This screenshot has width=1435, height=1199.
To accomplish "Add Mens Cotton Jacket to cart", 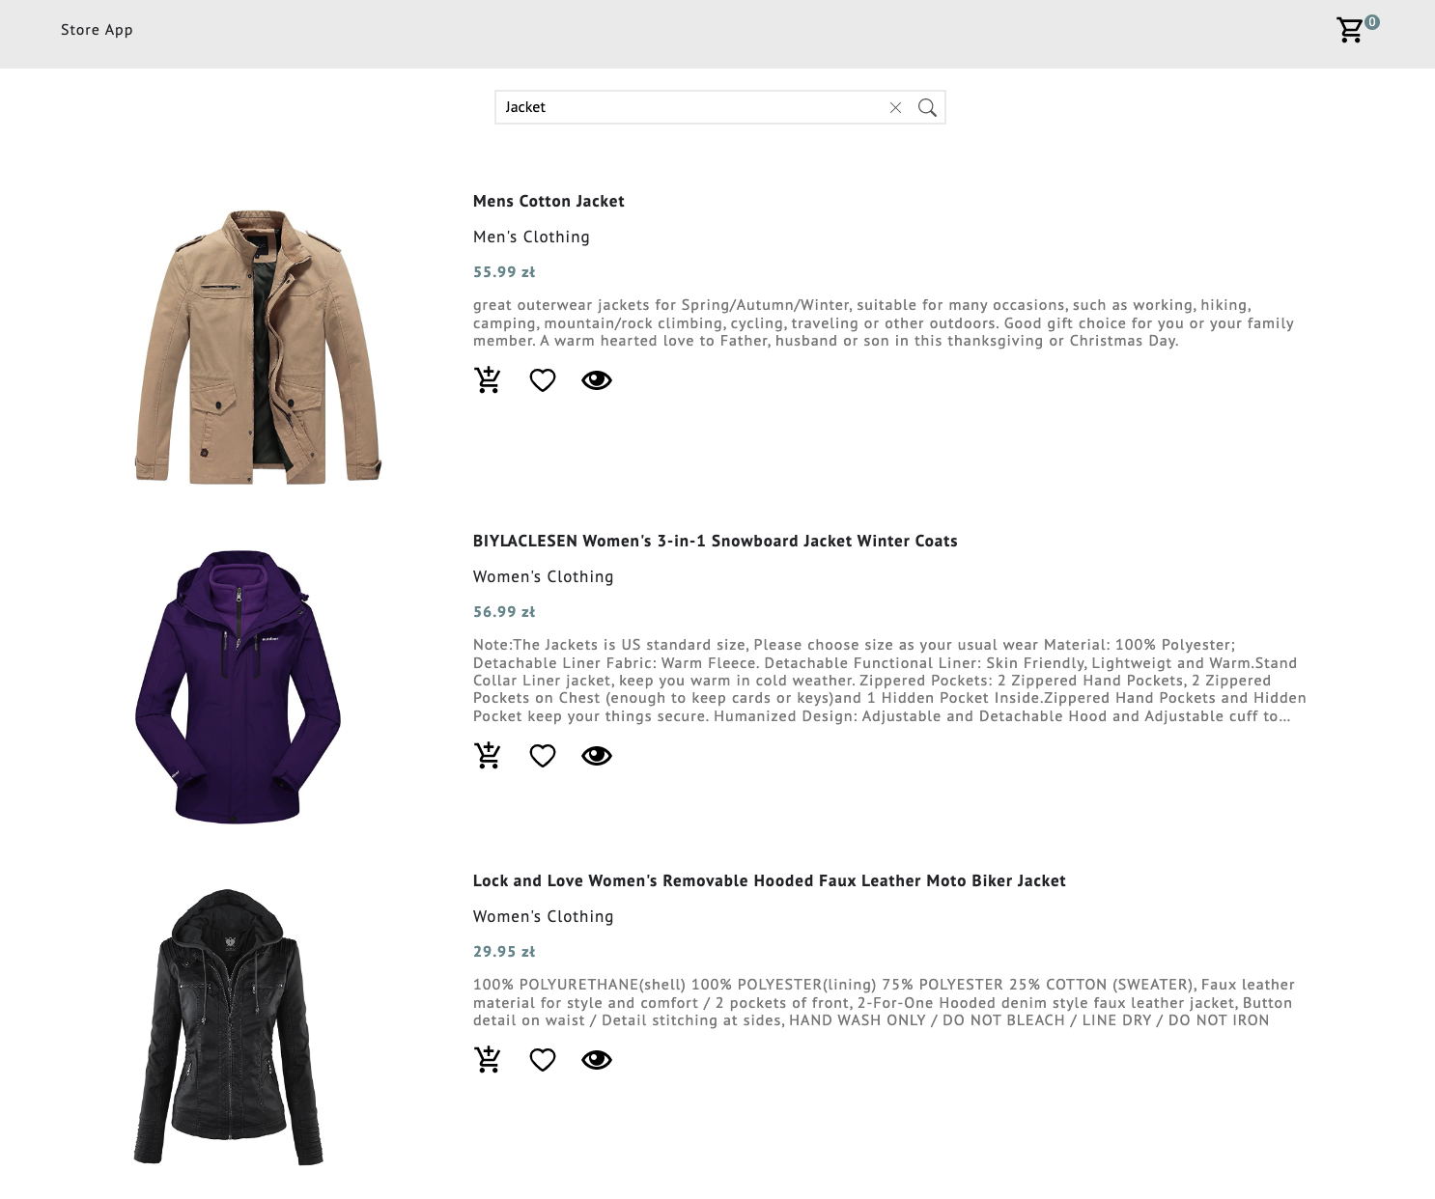I will point(488,380).
